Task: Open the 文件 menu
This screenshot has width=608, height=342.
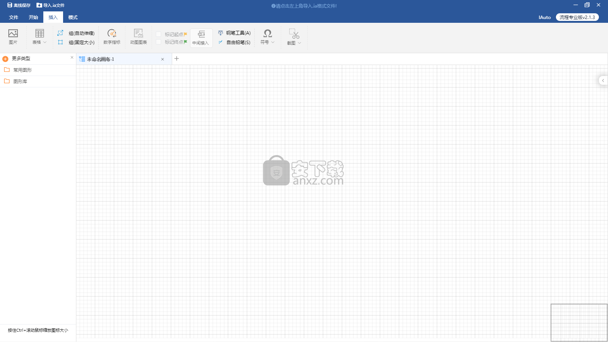Action: pos(14,17)
